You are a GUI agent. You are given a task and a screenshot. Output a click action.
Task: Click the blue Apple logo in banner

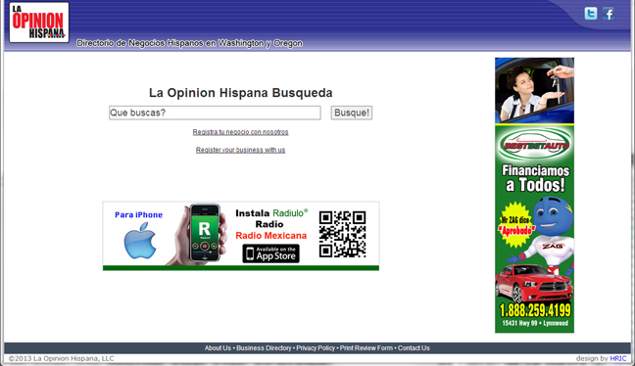click(x=140, y=241)
